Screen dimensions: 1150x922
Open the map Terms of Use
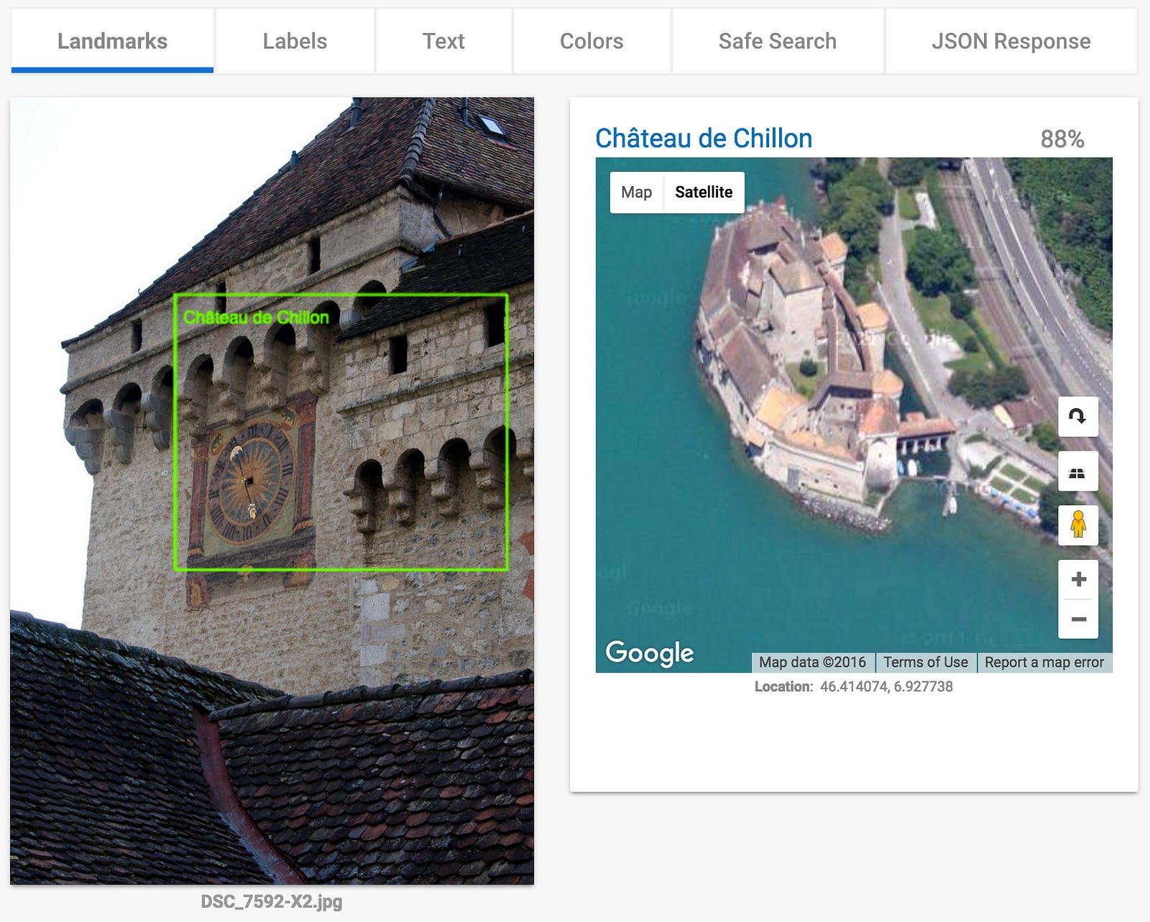(x=926, y=662)
